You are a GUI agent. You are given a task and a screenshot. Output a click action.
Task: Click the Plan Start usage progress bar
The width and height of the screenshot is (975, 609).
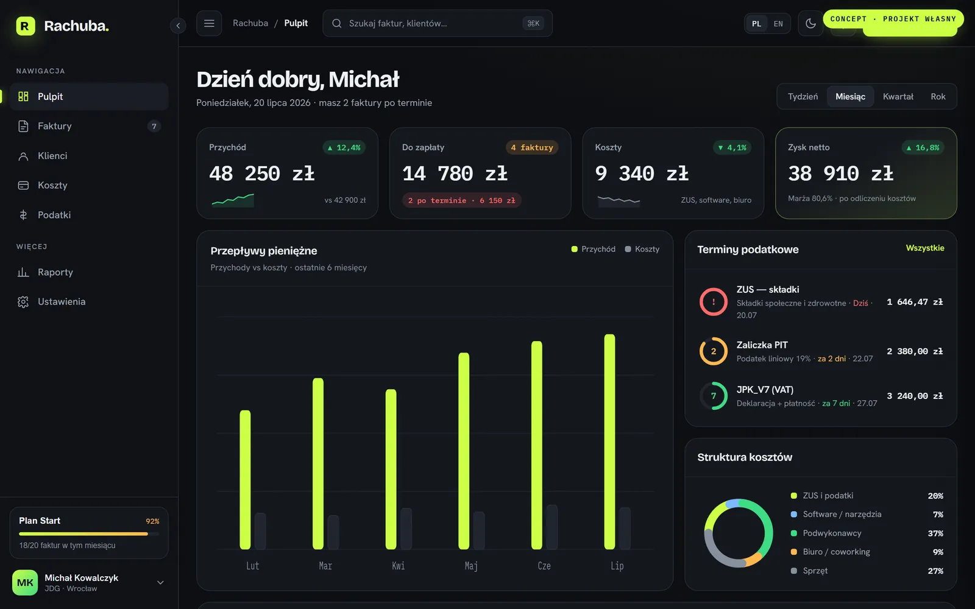click(x=89, y=533)
